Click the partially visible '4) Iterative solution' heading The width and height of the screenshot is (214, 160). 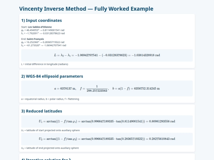(46, 159)
